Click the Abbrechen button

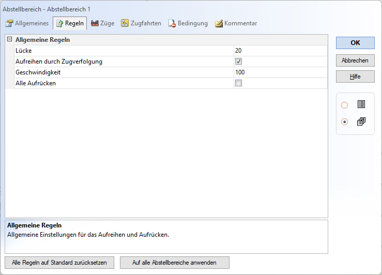[355, 60]
